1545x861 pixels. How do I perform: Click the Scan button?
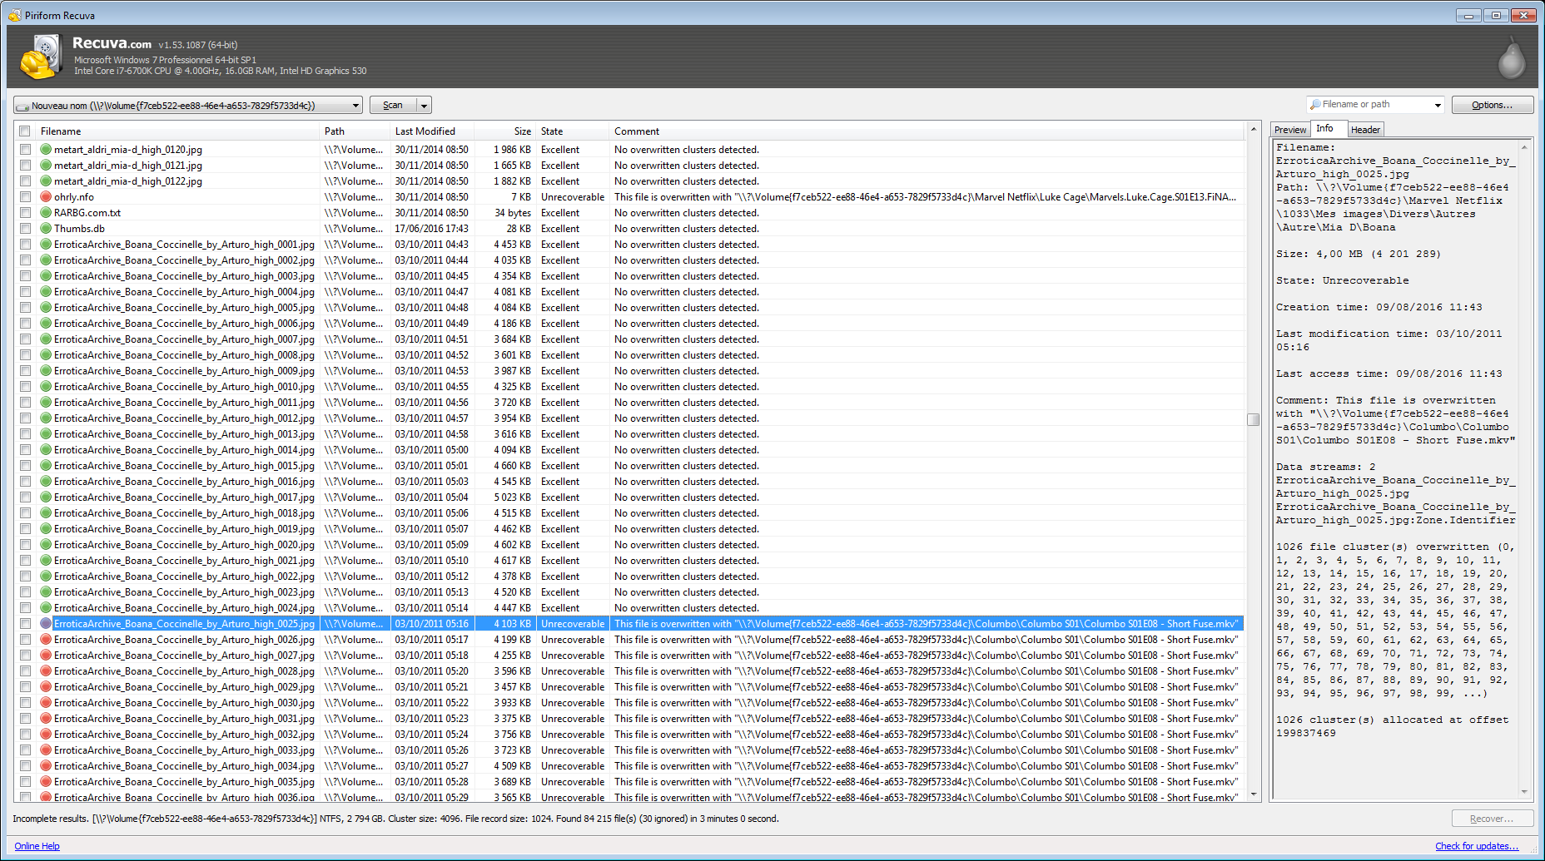[393, 106]
